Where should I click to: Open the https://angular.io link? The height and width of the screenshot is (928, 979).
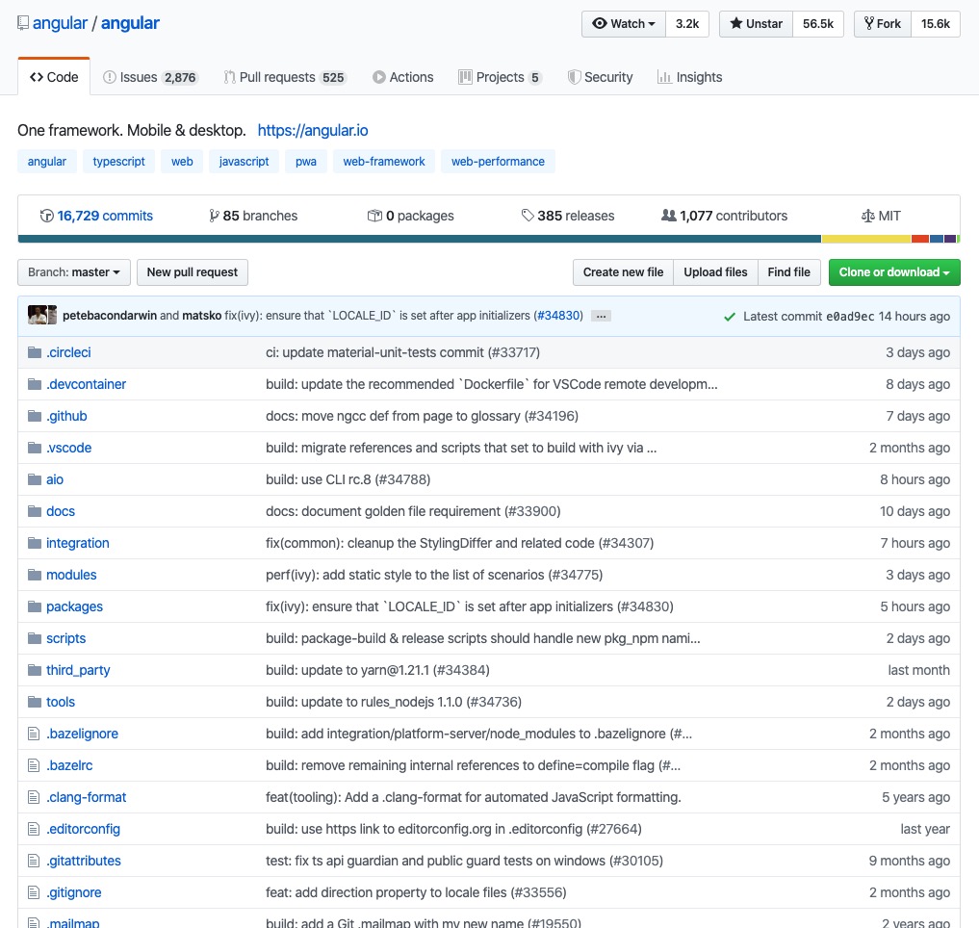click(x=313, y=131)
